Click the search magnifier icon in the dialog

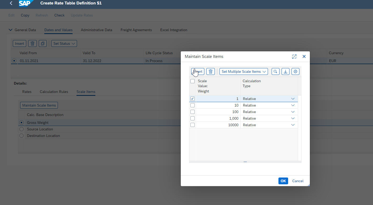coord(275,71)
